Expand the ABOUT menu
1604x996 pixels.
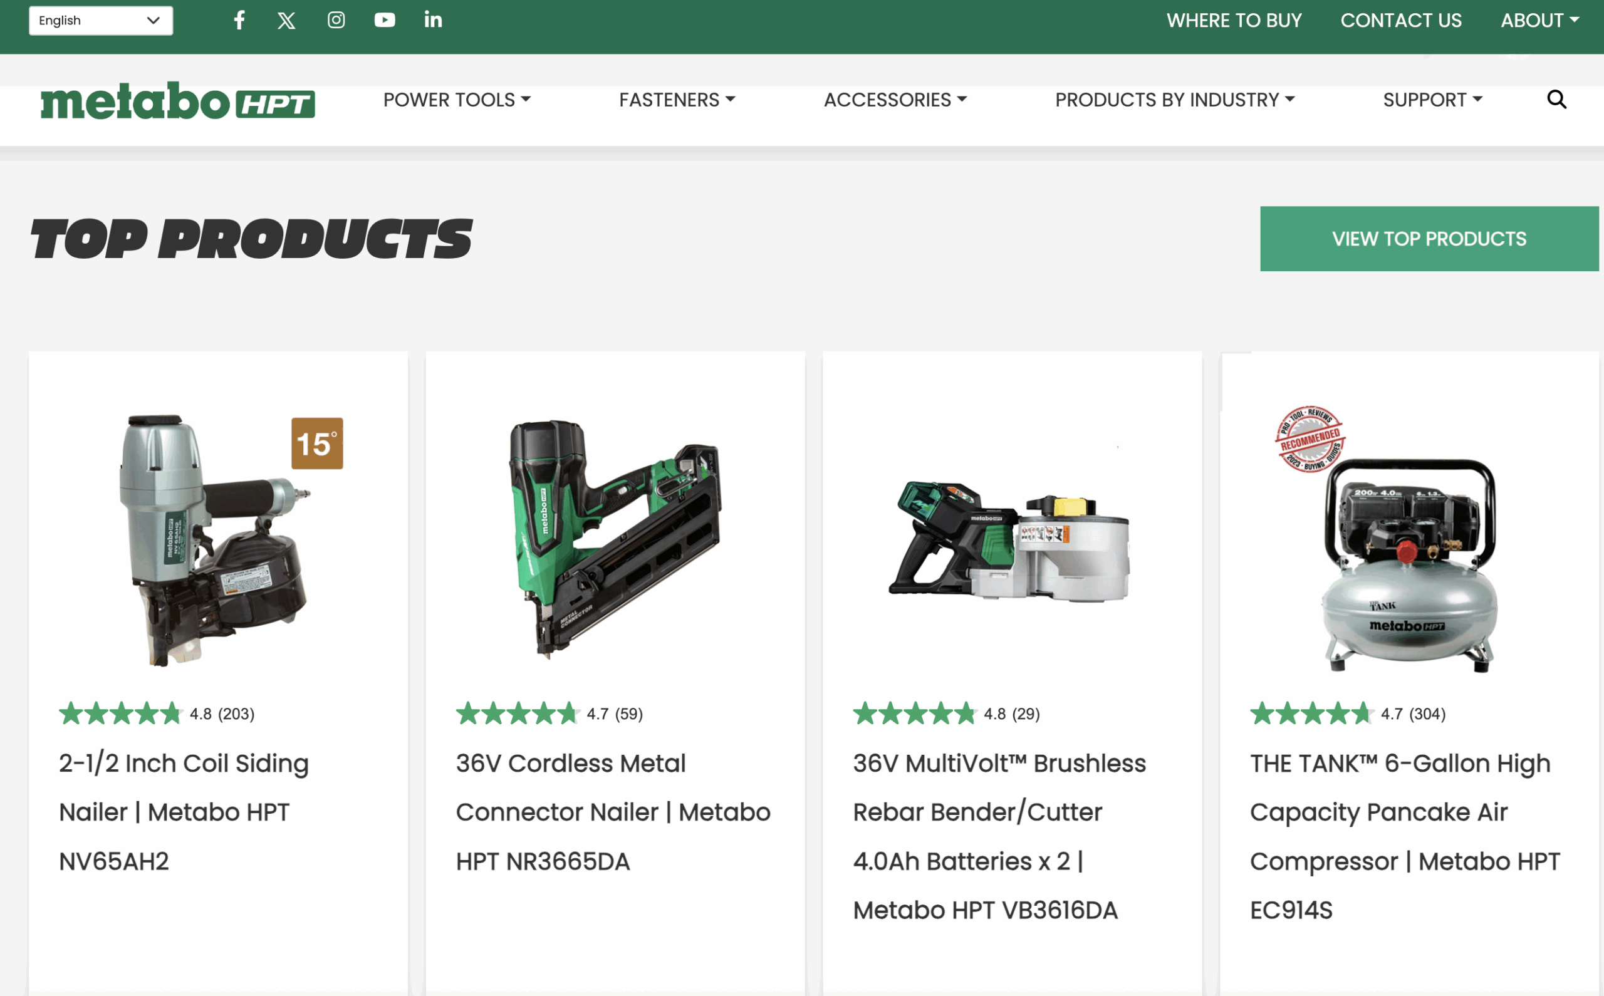pos(1539,21)
